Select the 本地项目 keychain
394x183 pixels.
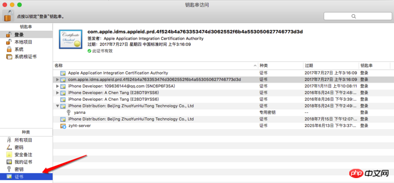pos(27,42)
